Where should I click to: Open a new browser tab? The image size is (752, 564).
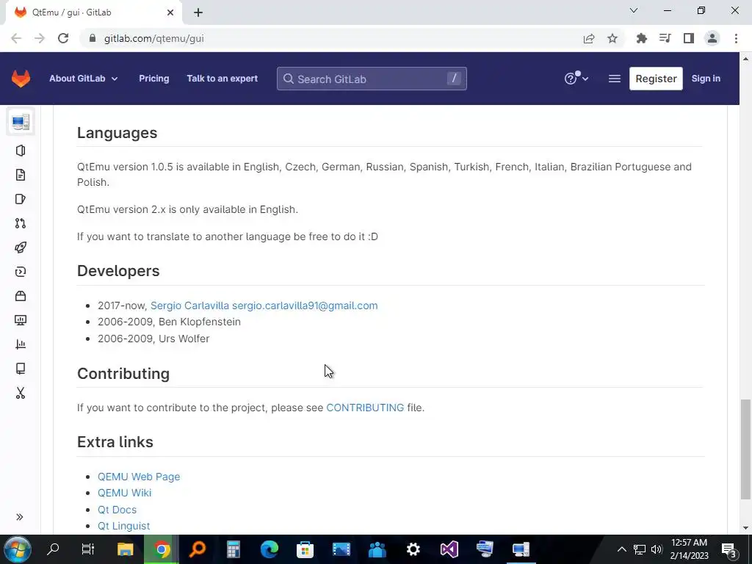(x=198, y=12)
